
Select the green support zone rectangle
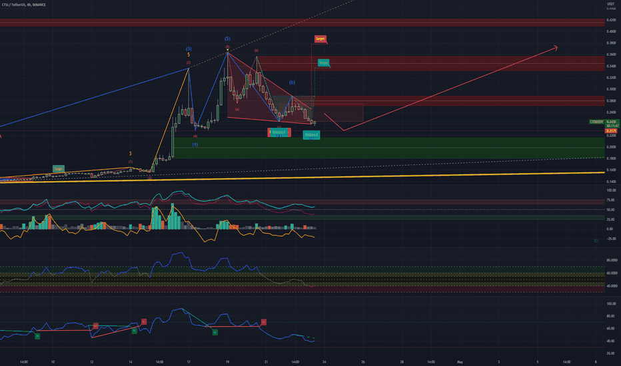(x=389, y=148)
